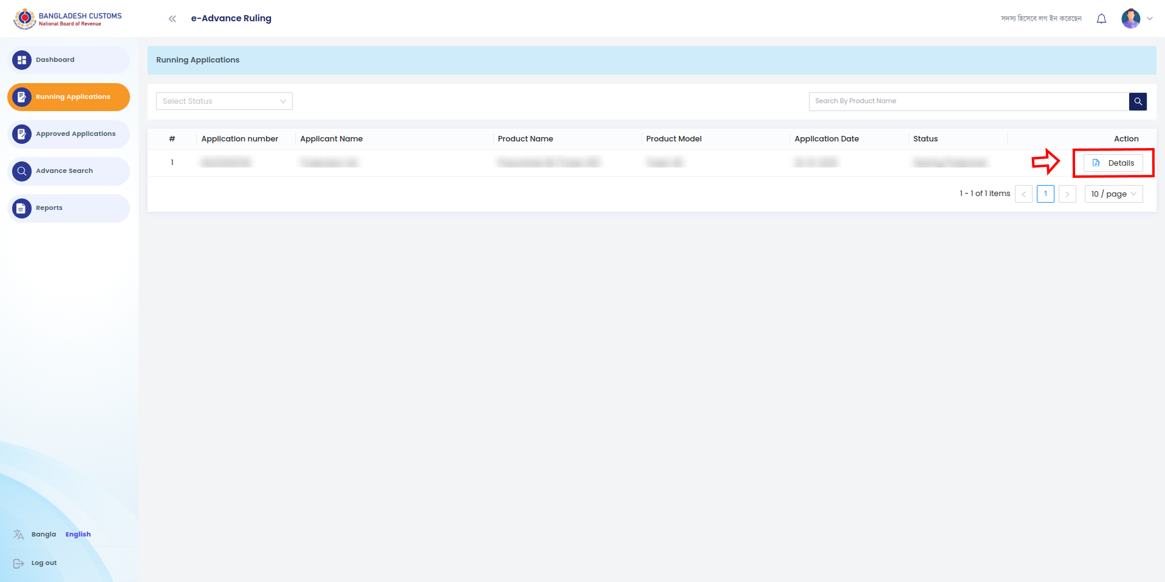Screen dimensions: 1165x582
Task: Switch language to English
Action: pyautogui.click(x=78, y=535)
